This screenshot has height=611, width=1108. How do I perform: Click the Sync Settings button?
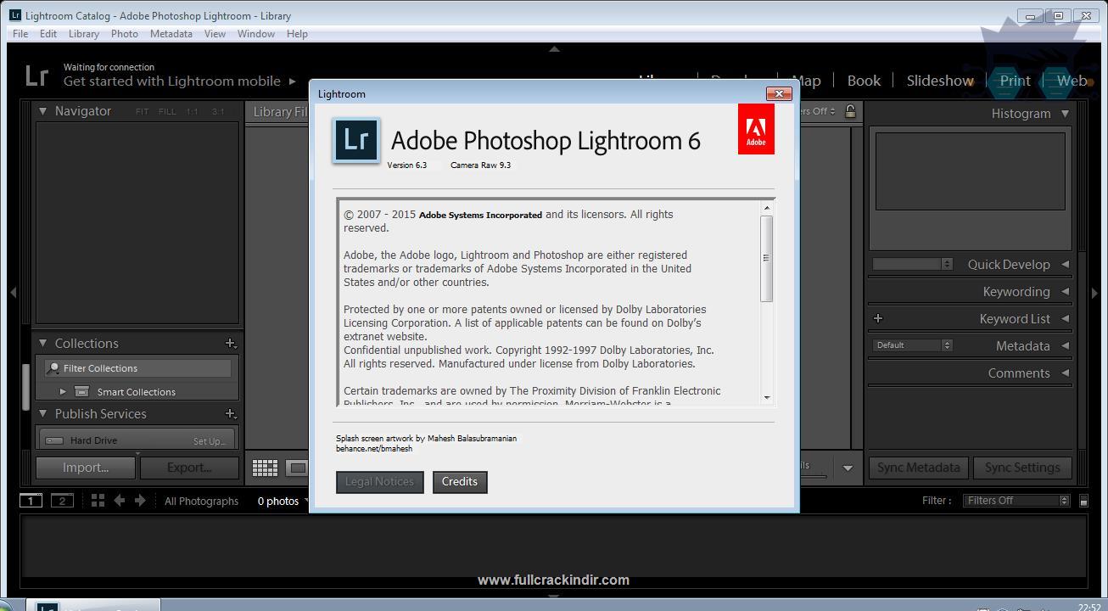(1022, 468)
